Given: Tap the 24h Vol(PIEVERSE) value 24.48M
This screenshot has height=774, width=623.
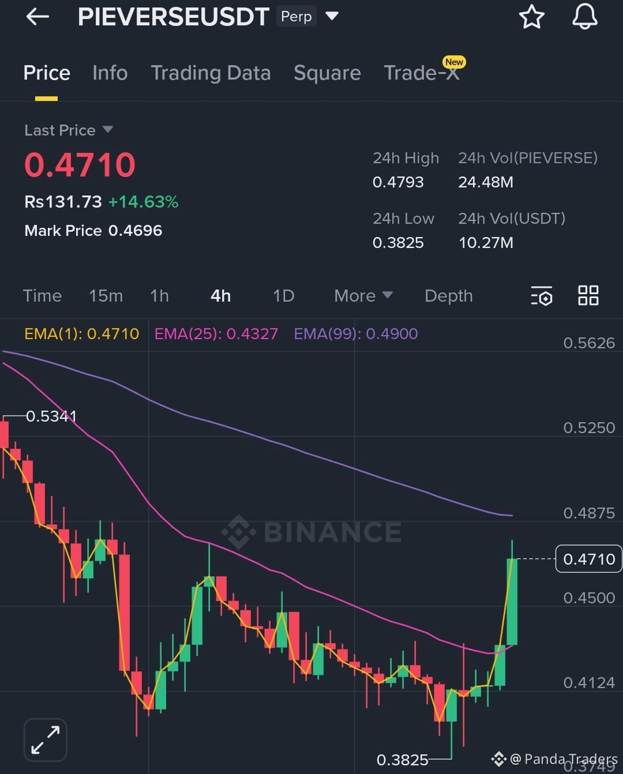Looking at the screenshot, I should coord(486,182).
